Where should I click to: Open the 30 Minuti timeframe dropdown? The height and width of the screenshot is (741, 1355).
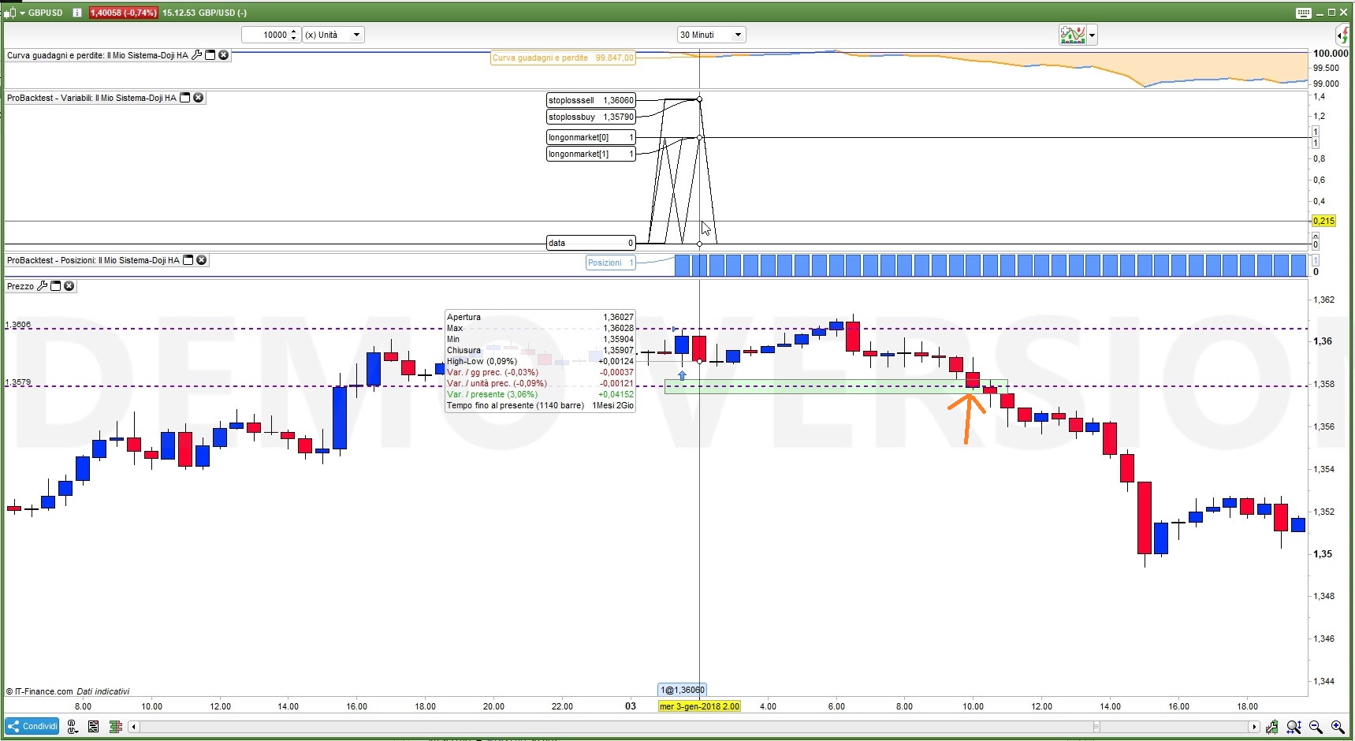tap(711, 35)
